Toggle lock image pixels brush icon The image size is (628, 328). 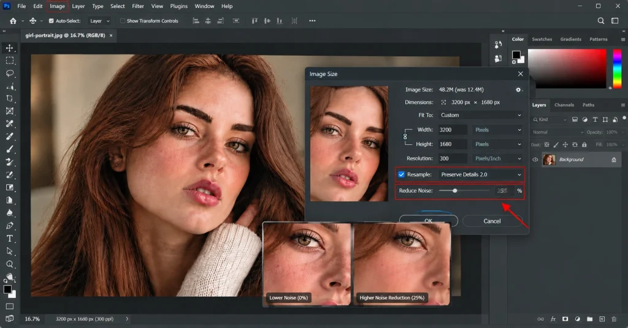556,144
